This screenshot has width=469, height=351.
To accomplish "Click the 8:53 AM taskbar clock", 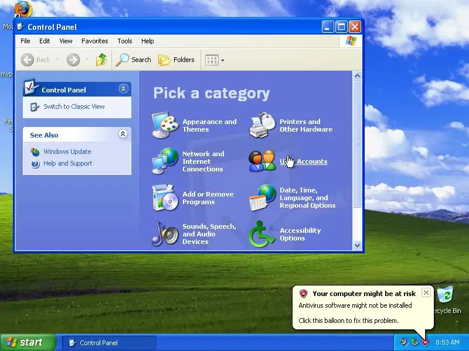I will [447, 342].
